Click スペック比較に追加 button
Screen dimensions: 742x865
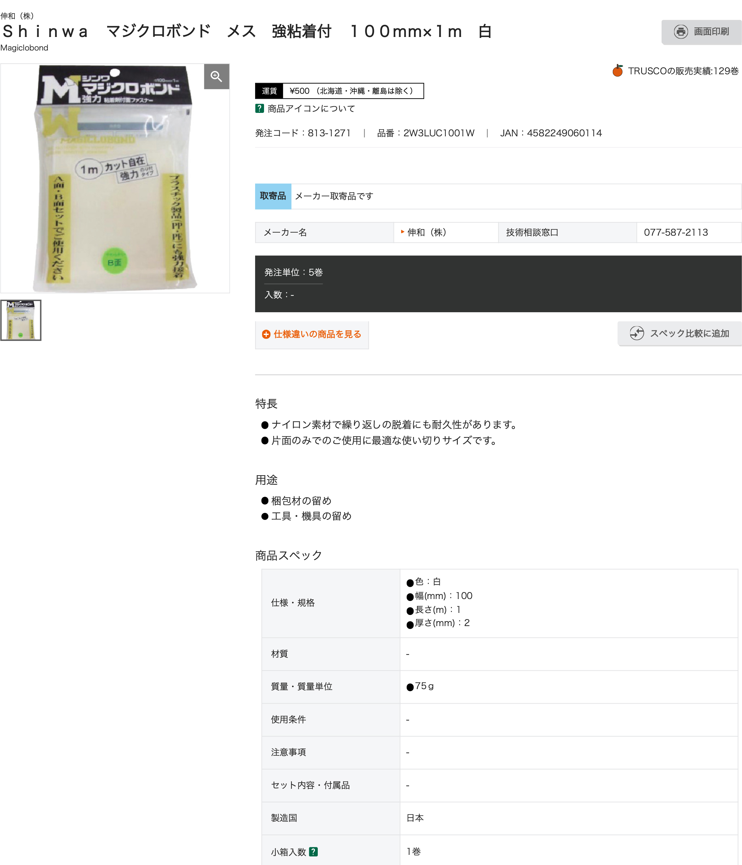pyautogui.click(x=679, y=333)
